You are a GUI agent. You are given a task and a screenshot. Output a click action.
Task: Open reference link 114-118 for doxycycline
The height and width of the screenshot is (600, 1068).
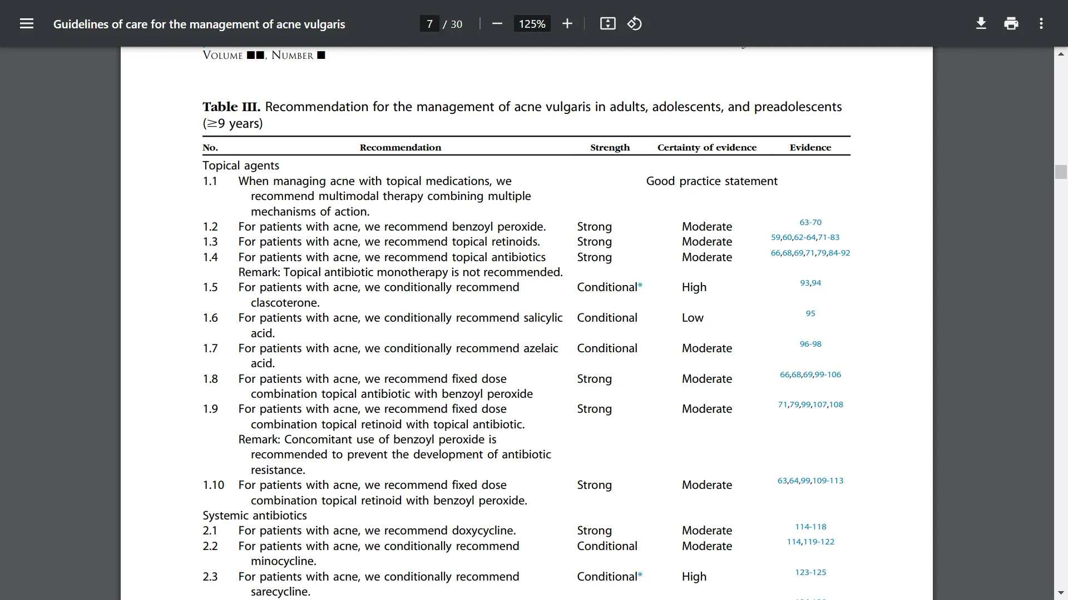coord(810,527)
